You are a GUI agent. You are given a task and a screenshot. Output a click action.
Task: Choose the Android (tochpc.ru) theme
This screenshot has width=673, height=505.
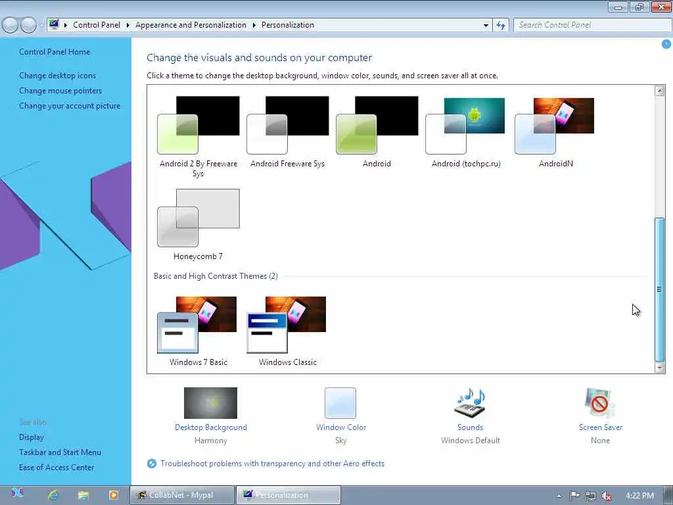(466, 132)
